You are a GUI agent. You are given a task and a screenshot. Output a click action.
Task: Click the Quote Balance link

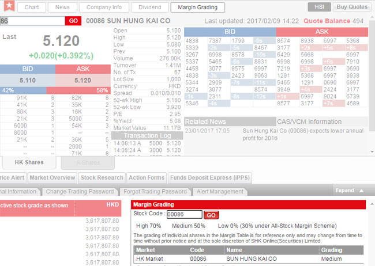click(327, 21)
